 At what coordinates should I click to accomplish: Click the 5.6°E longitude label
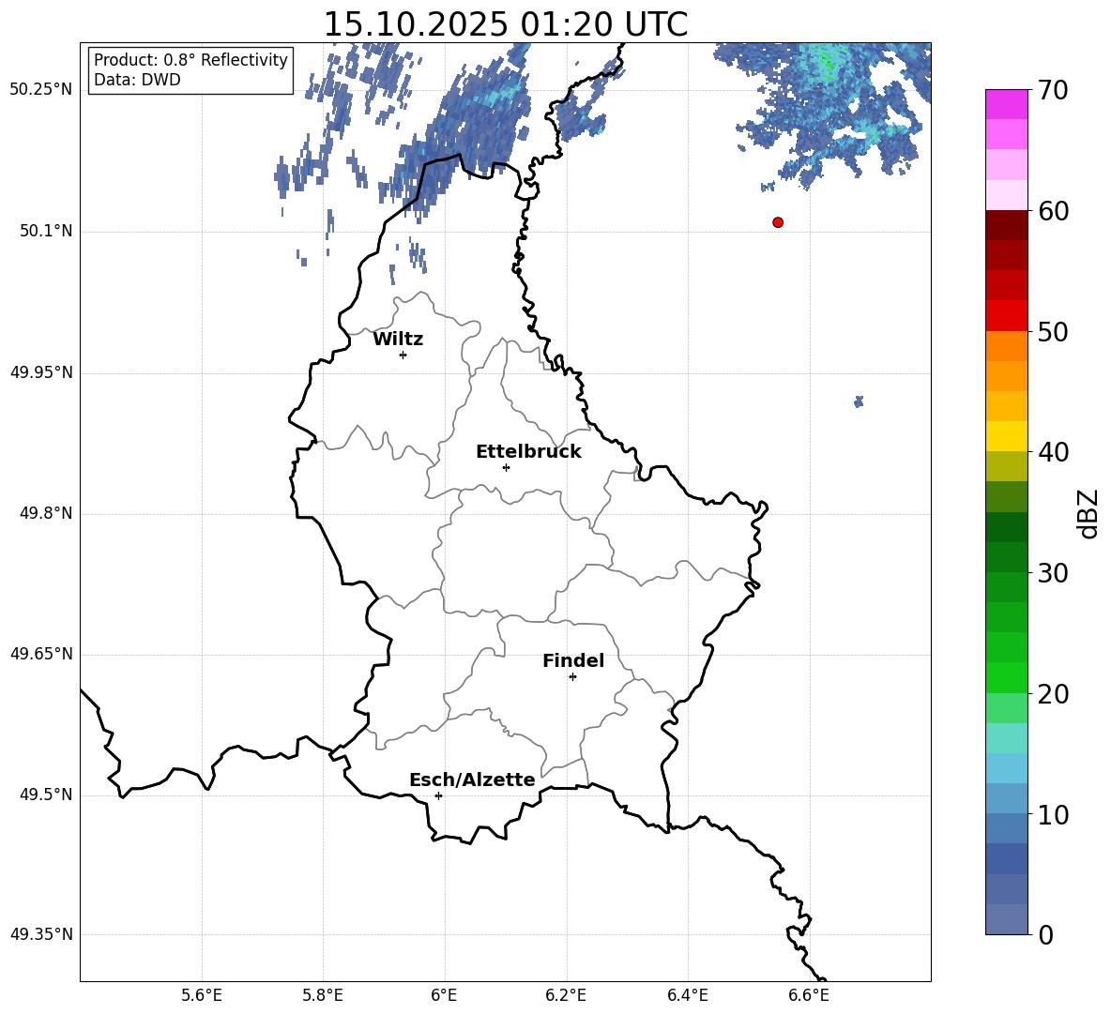pyautogui.click(x=202, y=995)
